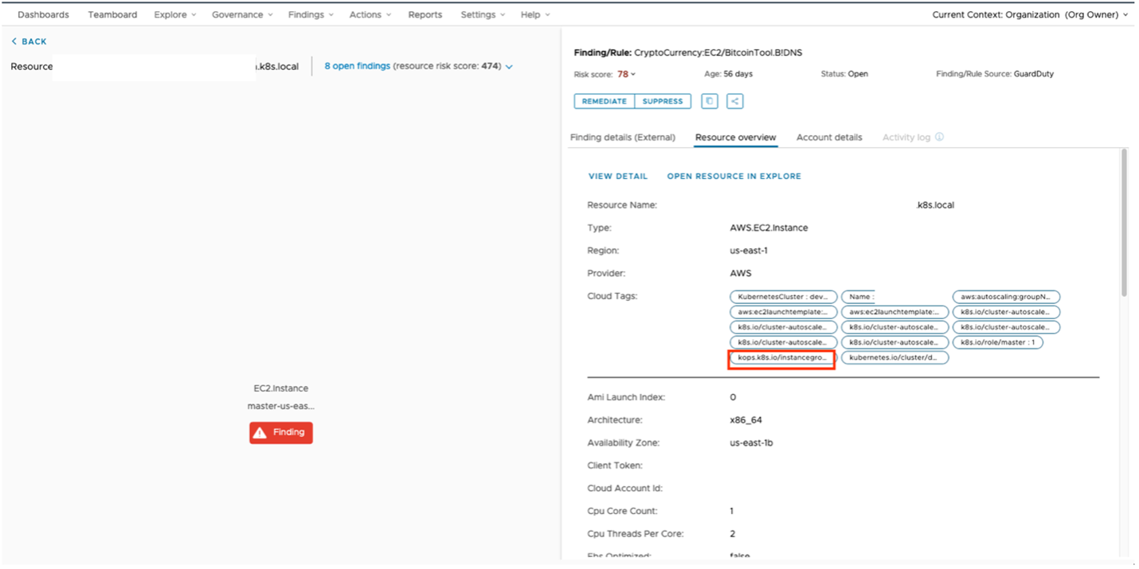Expand the 8 open findings chevron
Image resolution: width=1139 pixels, height=569 pixels.
coord(509,67)
